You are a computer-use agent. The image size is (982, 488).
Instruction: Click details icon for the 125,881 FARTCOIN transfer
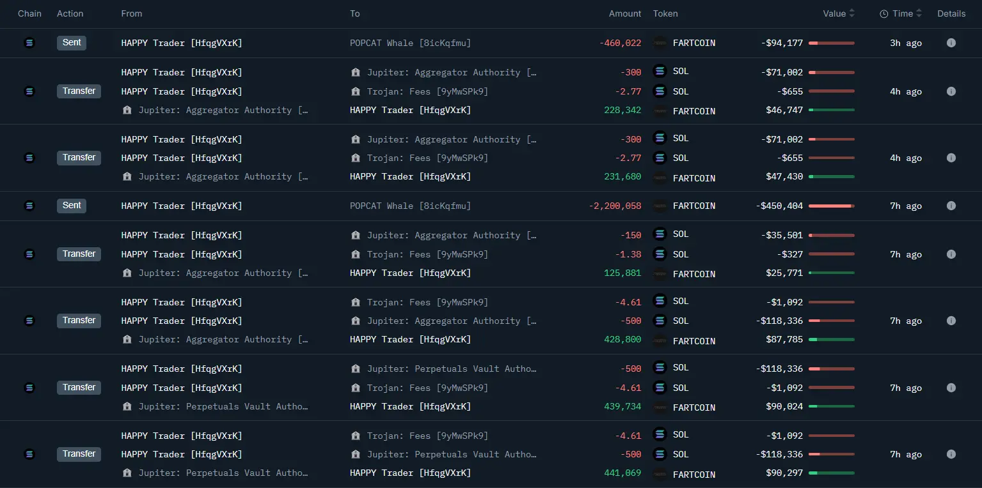point(951,254)
